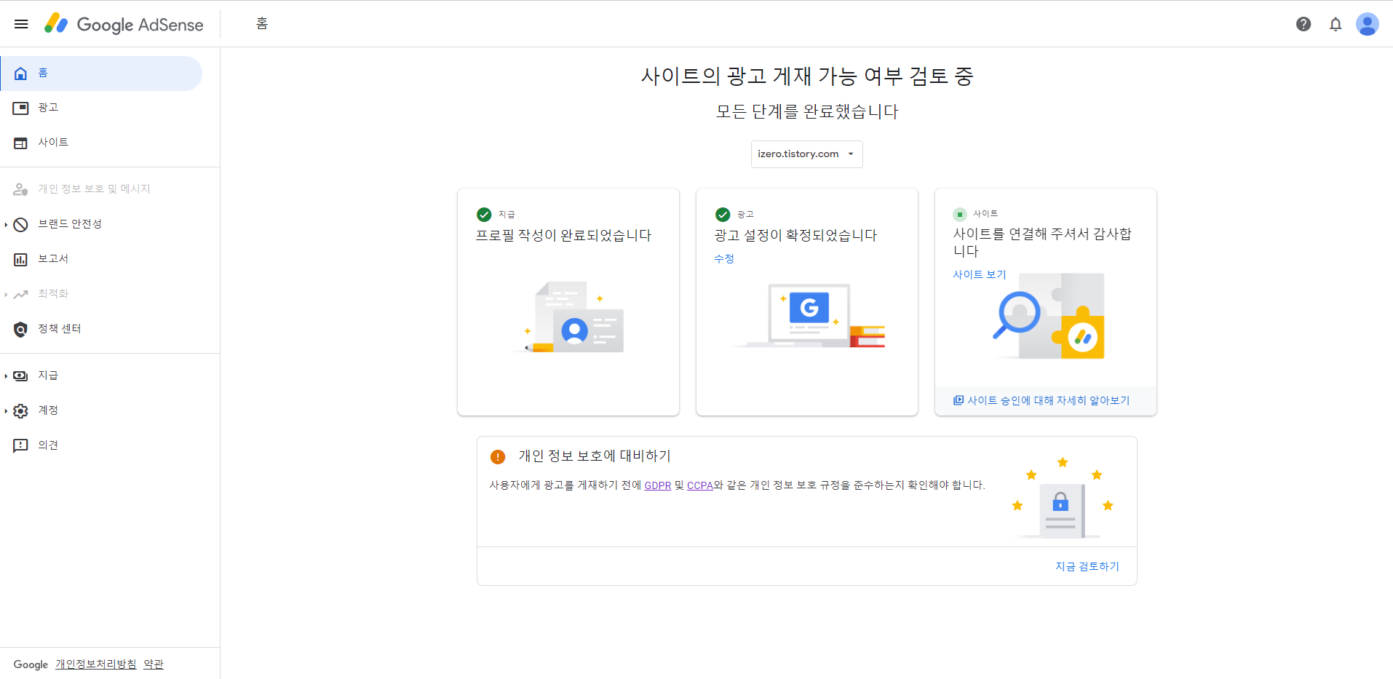Screen dimensions: 1393x679
Task: Click the 보고서 reports chart icon
Action: (x=20, y=259)
